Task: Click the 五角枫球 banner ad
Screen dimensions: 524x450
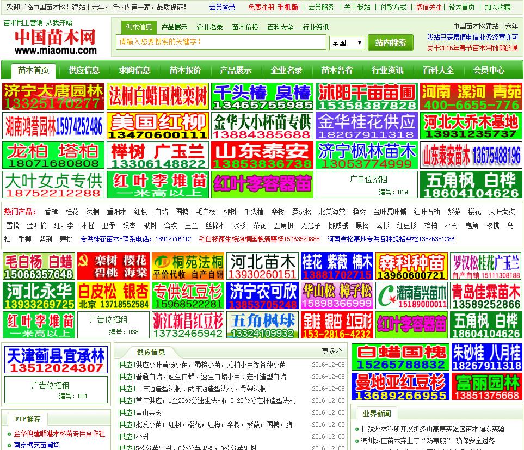Action: [x=262, y=325]
